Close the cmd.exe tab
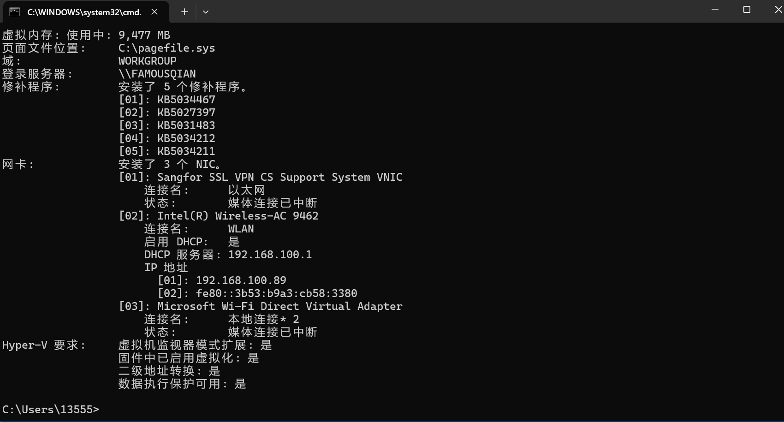Viewport: 784px width, 422px height. pyautogui.click(x=154, y=12)
